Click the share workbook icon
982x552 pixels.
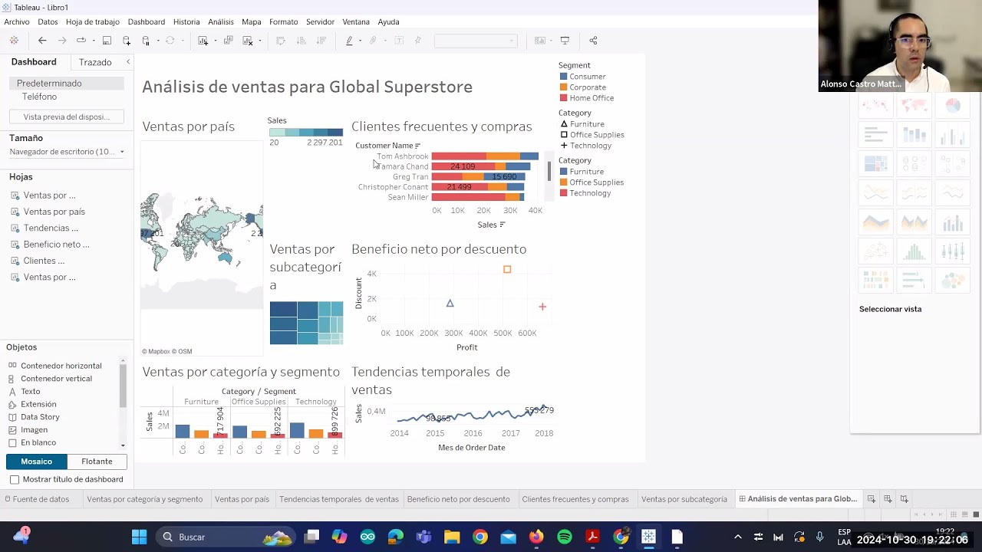(593, 41)
